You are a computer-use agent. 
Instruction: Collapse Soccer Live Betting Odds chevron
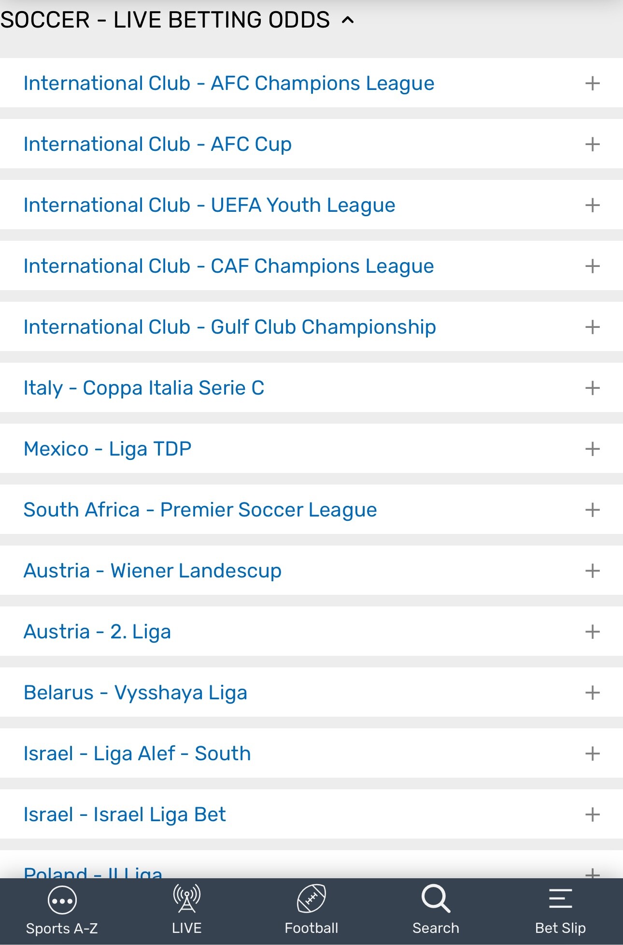[x=348, y=20]
